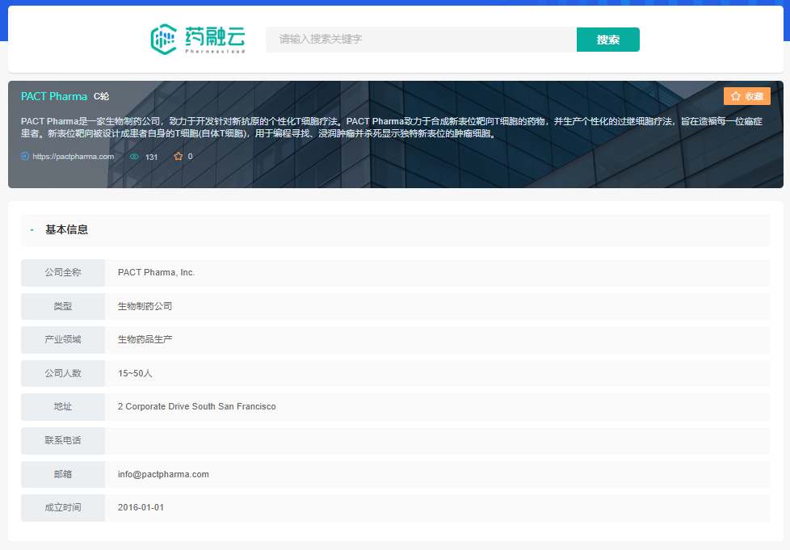Click the 生物药品生产 industry field value
This screenshot has width=790, height=550.
[x=145, y=339]
